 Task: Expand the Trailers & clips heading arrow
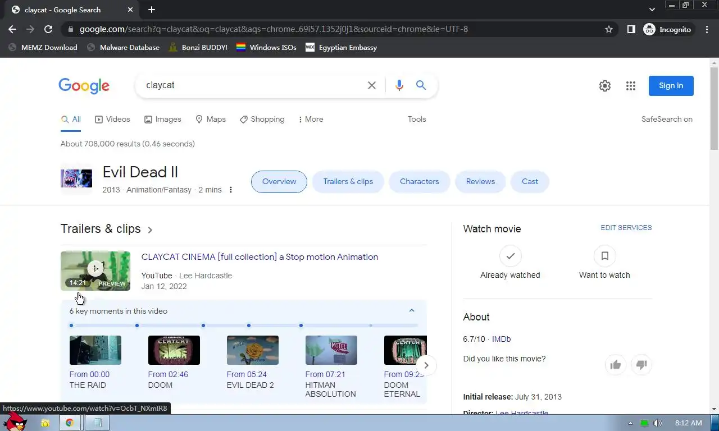click(x=150, y=230)
